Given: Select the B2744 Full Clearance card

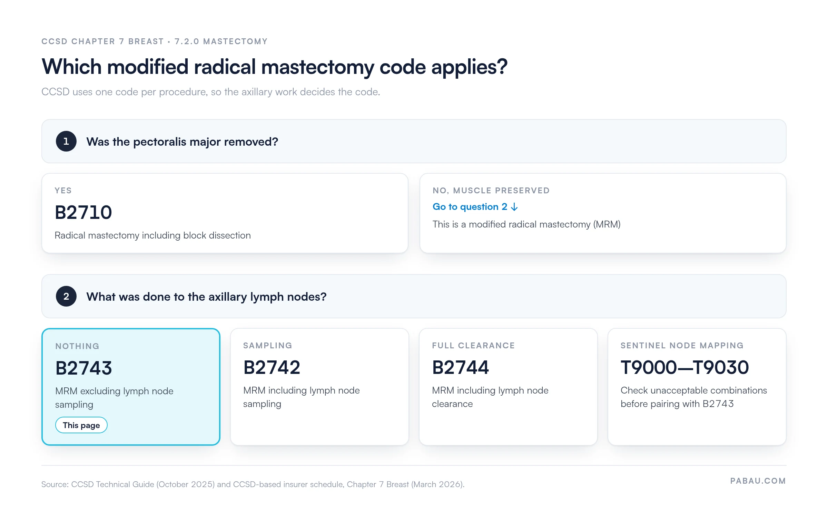Looking at the screenshot, I should point(508,387).
